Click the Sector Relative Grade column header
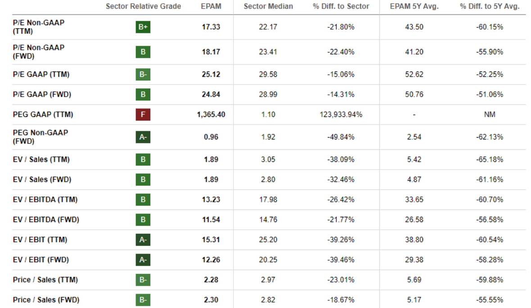Image resolution: width=531 pixels, height=308 pixels. pos(143,6)
